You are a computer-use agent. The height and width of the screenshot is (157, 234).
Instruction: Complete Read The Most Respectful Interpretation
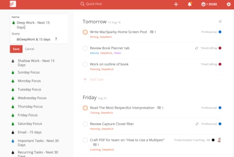tap(85, 108)
